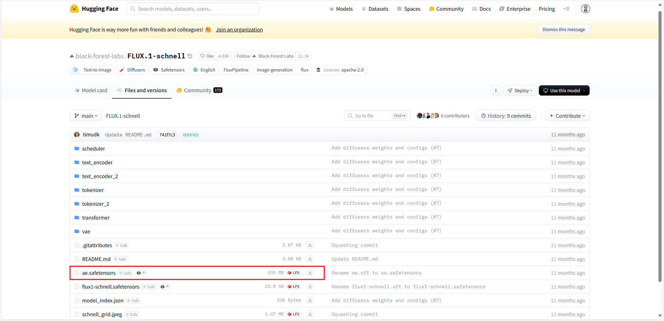
Task: Expand the Contribute dropdown
Action: [567, 116]
